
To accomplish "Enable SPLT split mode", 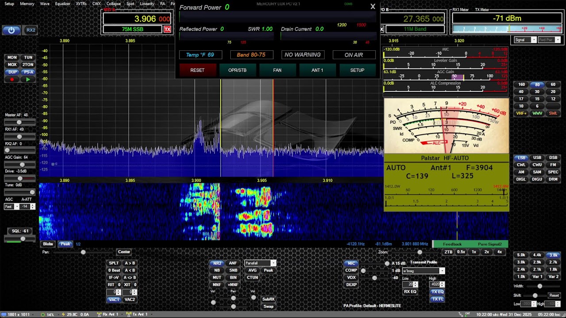I will point(114,263).
